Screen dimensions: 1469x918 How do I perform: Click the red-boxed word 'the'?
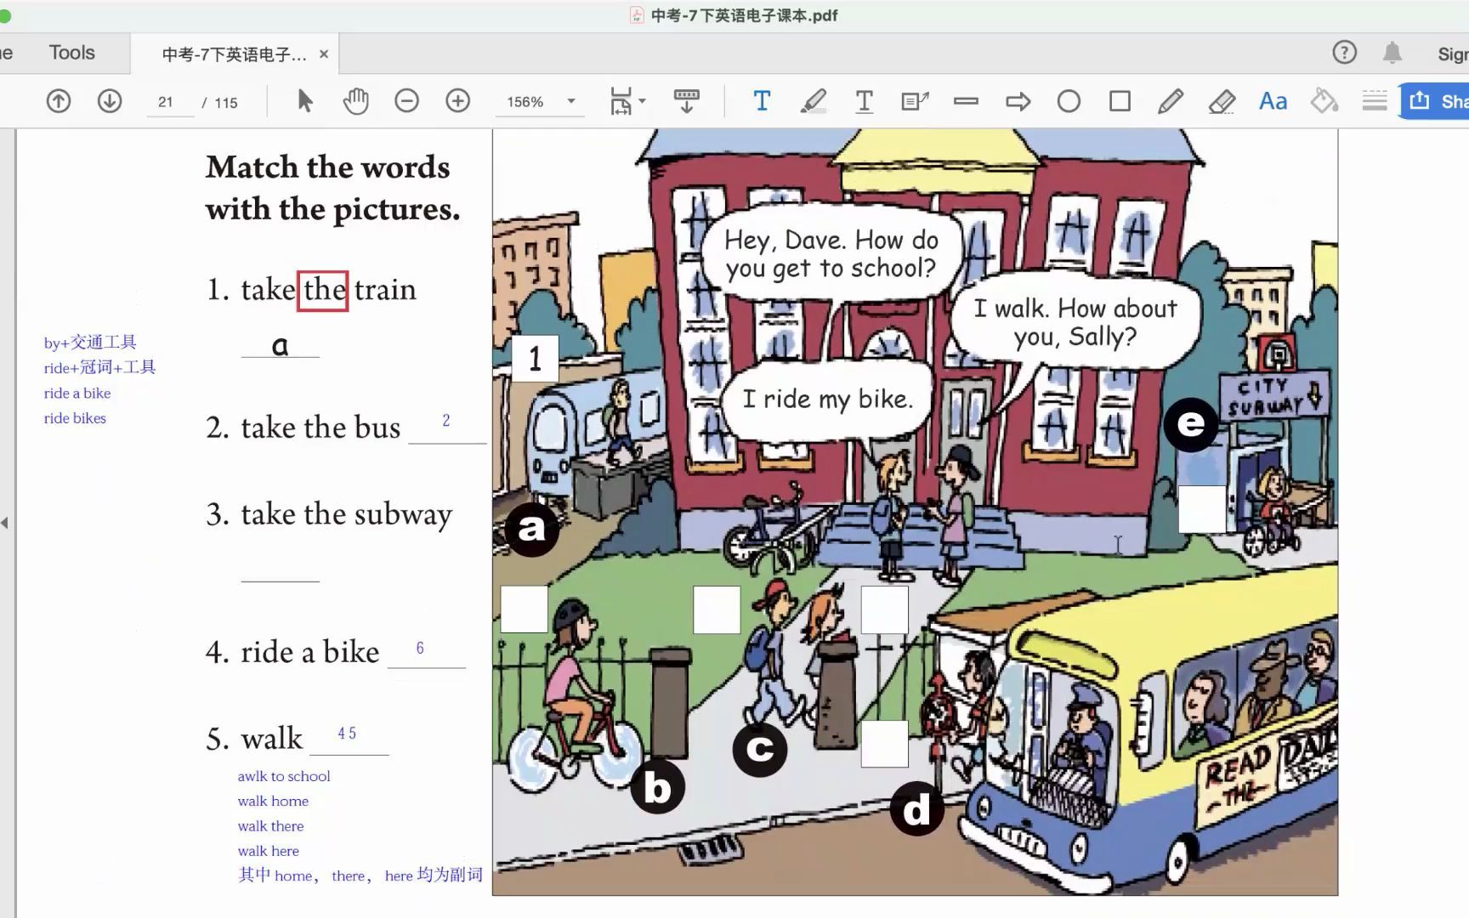[x=323, y=291]
